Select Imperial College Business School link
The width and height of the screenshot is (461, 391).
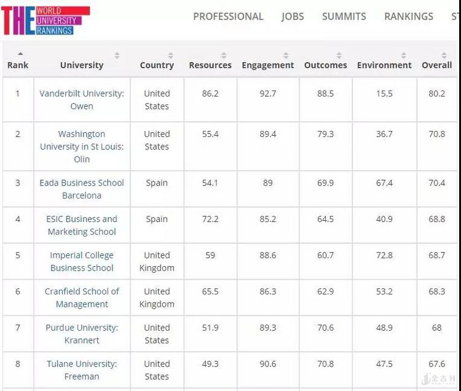pos(82,261)
